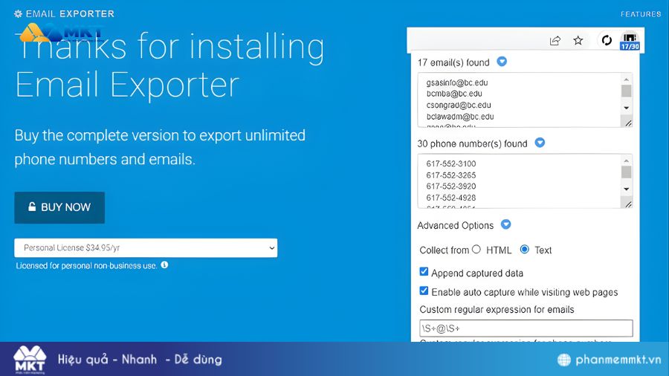Viewport: 669px width, 376px height.
Task: Expand the emails found dropdown arrow
Action: (502, 62)
